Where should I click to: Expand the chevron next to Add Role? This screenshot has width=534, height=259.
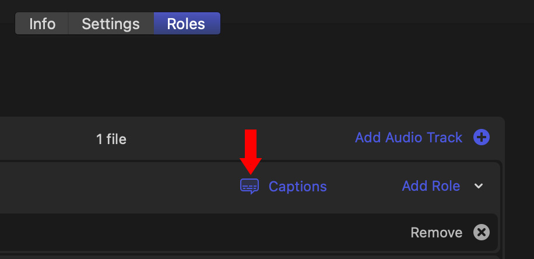tap(479, 186)
